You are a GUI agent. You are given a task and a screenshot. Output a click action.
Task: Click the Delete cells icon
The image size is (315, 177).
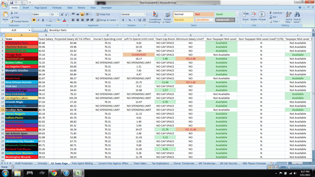254,14
